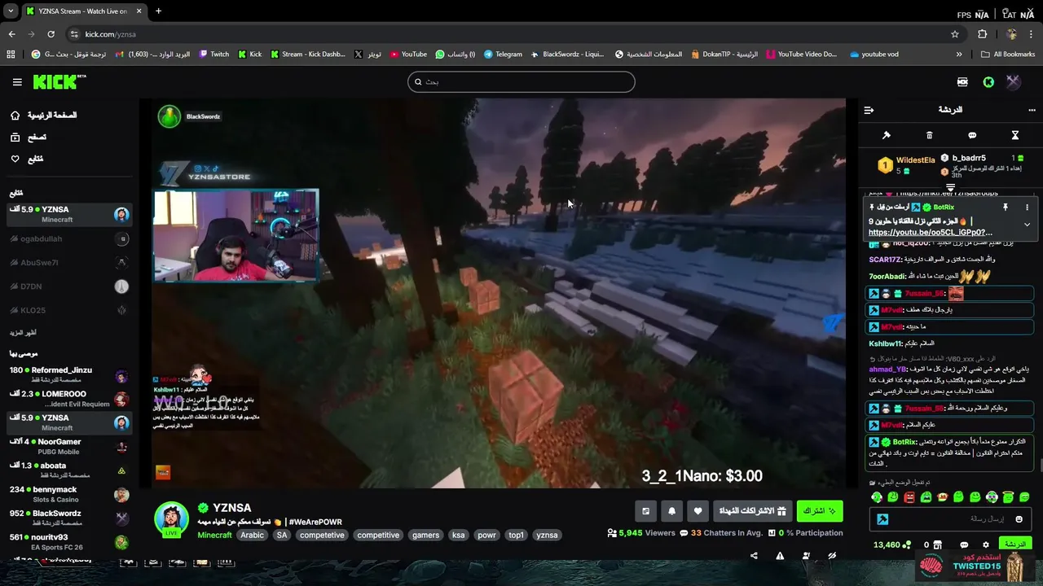Click the green Kick icon in top bar
Screen dimensions: 1043x586
click(988, 81)
